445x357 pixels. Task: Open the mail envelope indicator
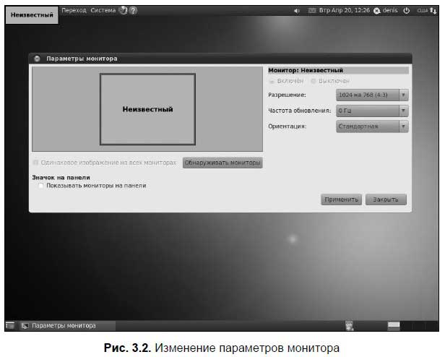click(312, 12)
